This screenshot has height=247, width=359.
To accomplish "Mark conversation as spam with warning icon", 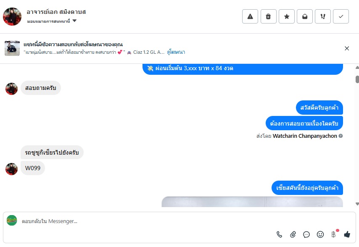I will (x=250, y=16).
